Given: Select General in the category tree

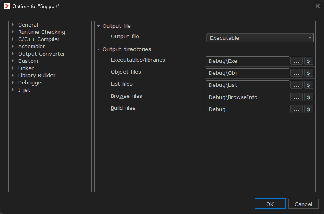Looking at the screenshot, I should [x=28, y=25].
